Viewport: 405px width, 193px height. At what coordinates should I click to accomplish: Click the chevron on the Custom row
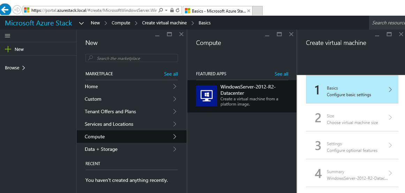175,99
